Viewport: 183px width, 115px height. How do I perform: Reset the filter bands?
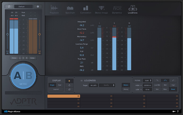pos(173,89)
